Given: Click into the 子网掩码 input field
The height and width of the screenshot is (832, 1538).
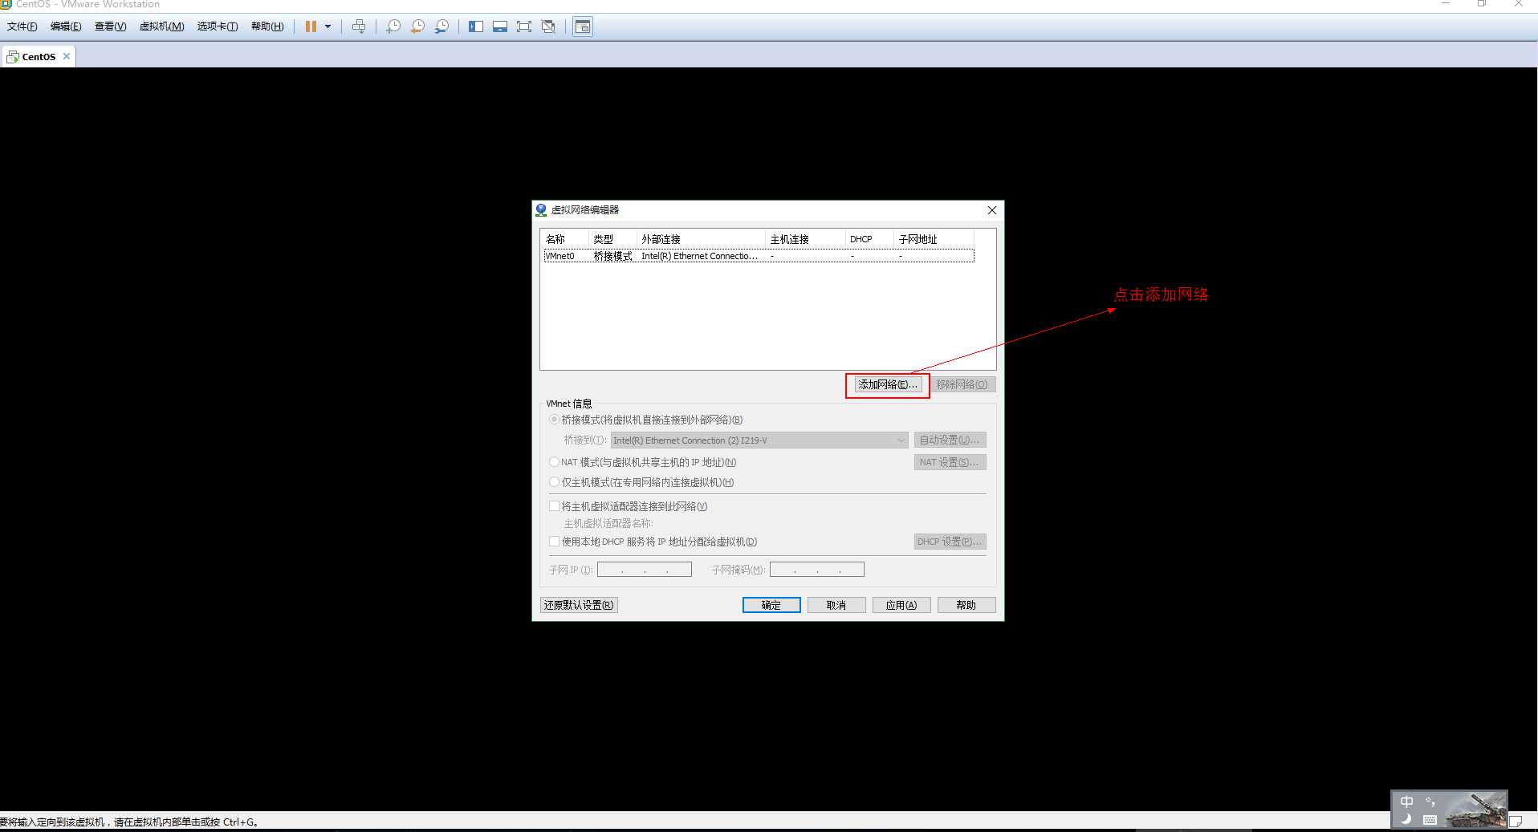Looking at the screenshot, I should point(817,570).
